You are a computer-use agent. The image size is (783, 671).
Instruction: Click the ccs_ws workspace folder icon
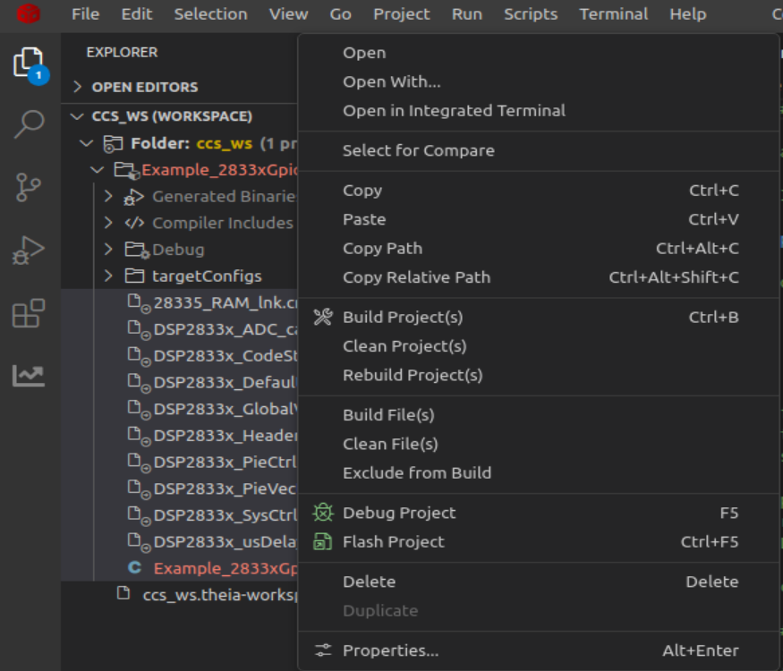pyautogui.click(x=113, y=144)
